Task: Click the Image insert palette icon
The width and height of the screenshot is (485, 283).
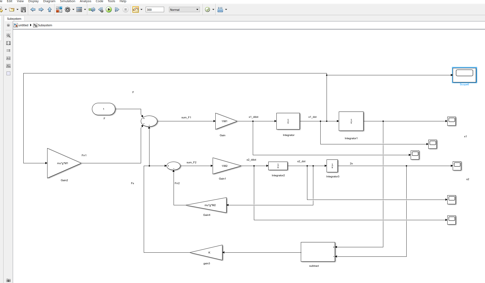Action: pyautogui.click(x=8, y=66)
